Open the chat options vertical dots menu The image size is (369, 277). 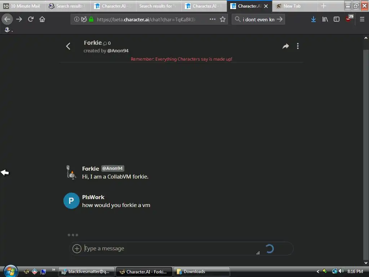[x=298, y=46]
